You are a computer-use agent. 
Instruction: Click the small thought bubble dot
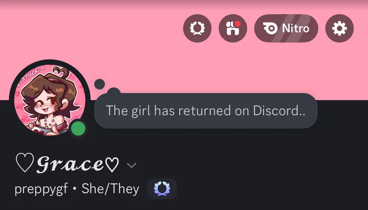tap(99, 84)
